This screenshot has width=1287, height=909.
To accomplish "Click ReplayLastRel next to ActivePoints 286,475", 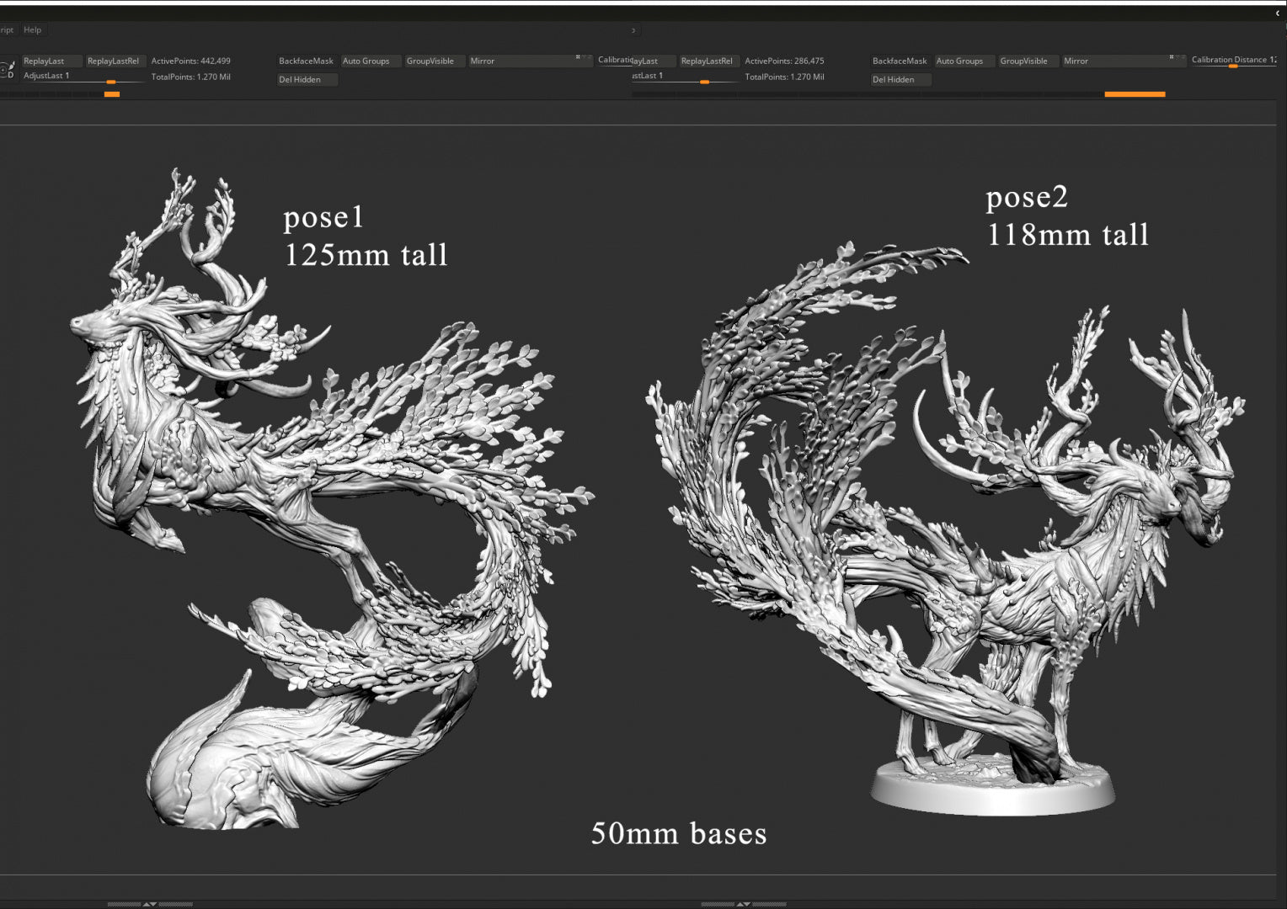I will (x=706, y=61).
